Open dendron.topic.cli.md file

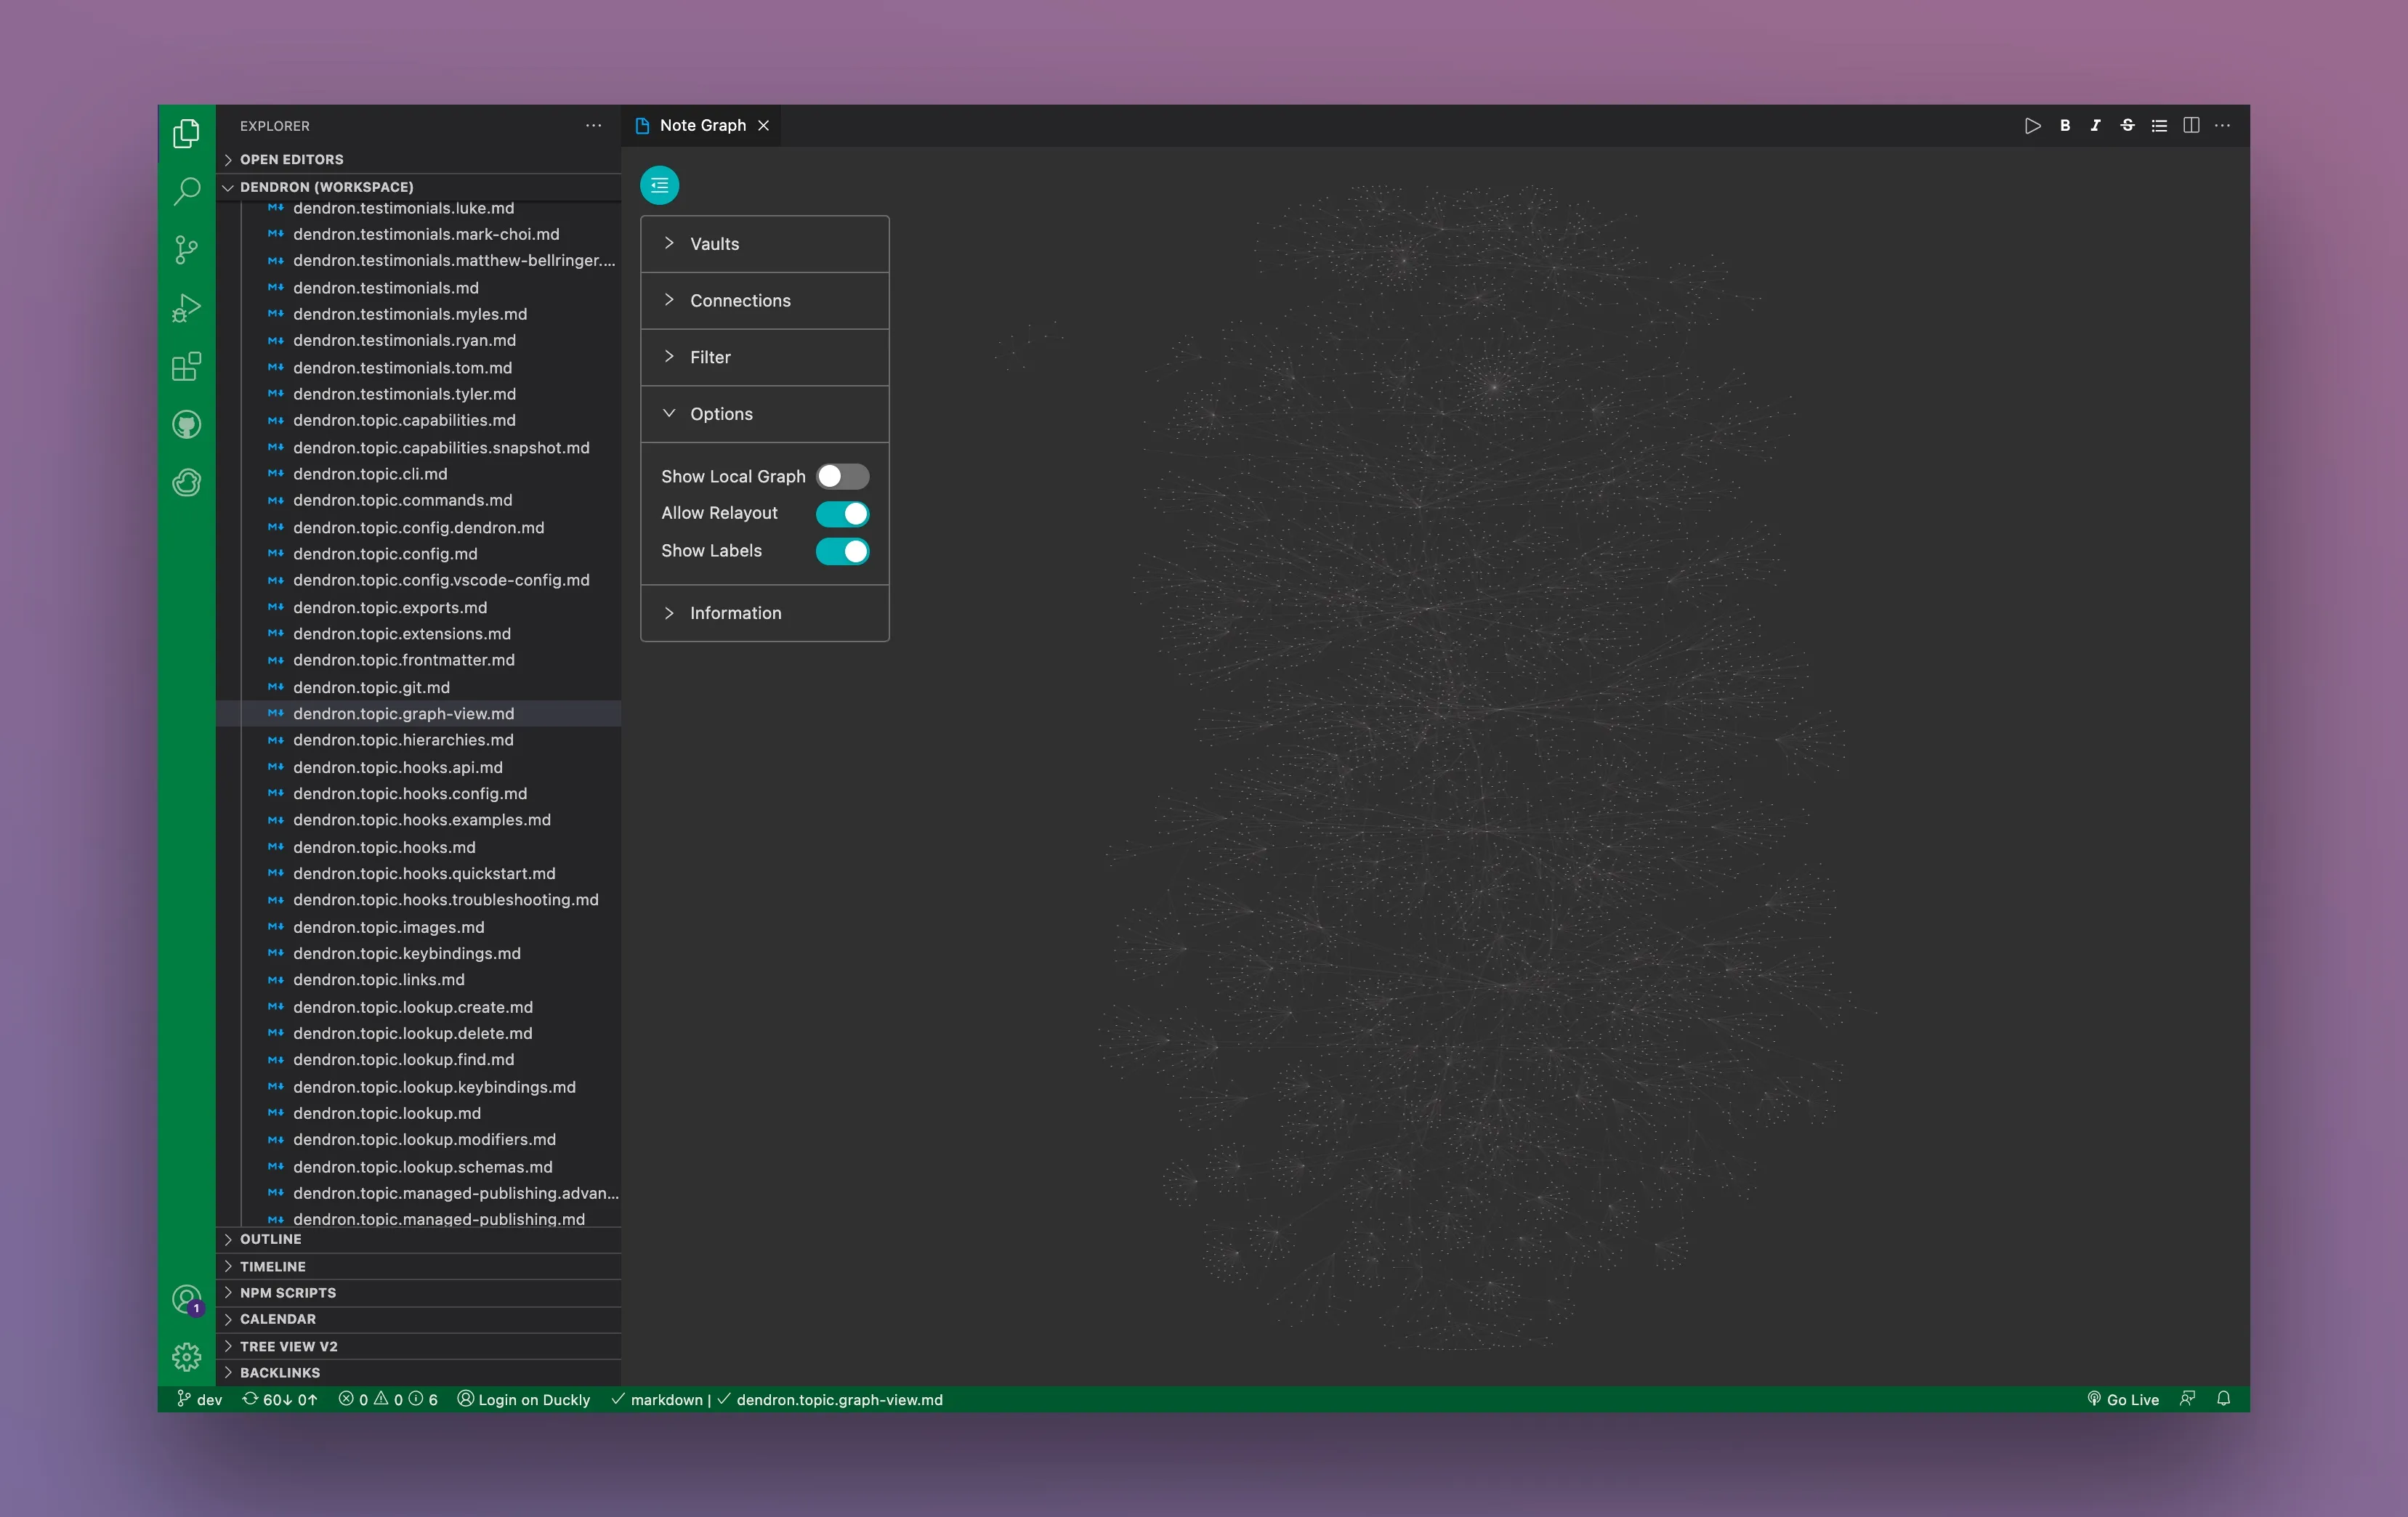coord(418,474)
